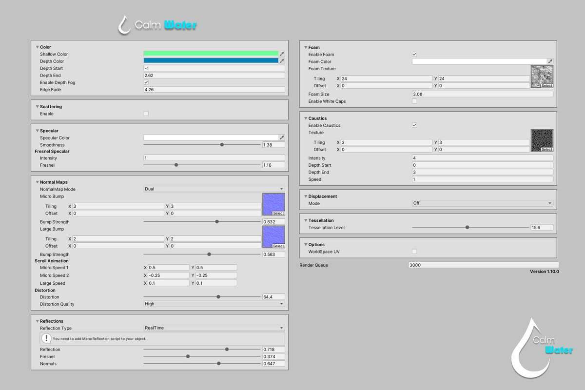Click the Large Speed Y field
Viewport: 585px width, 390px height.
[x=216, y=283]
